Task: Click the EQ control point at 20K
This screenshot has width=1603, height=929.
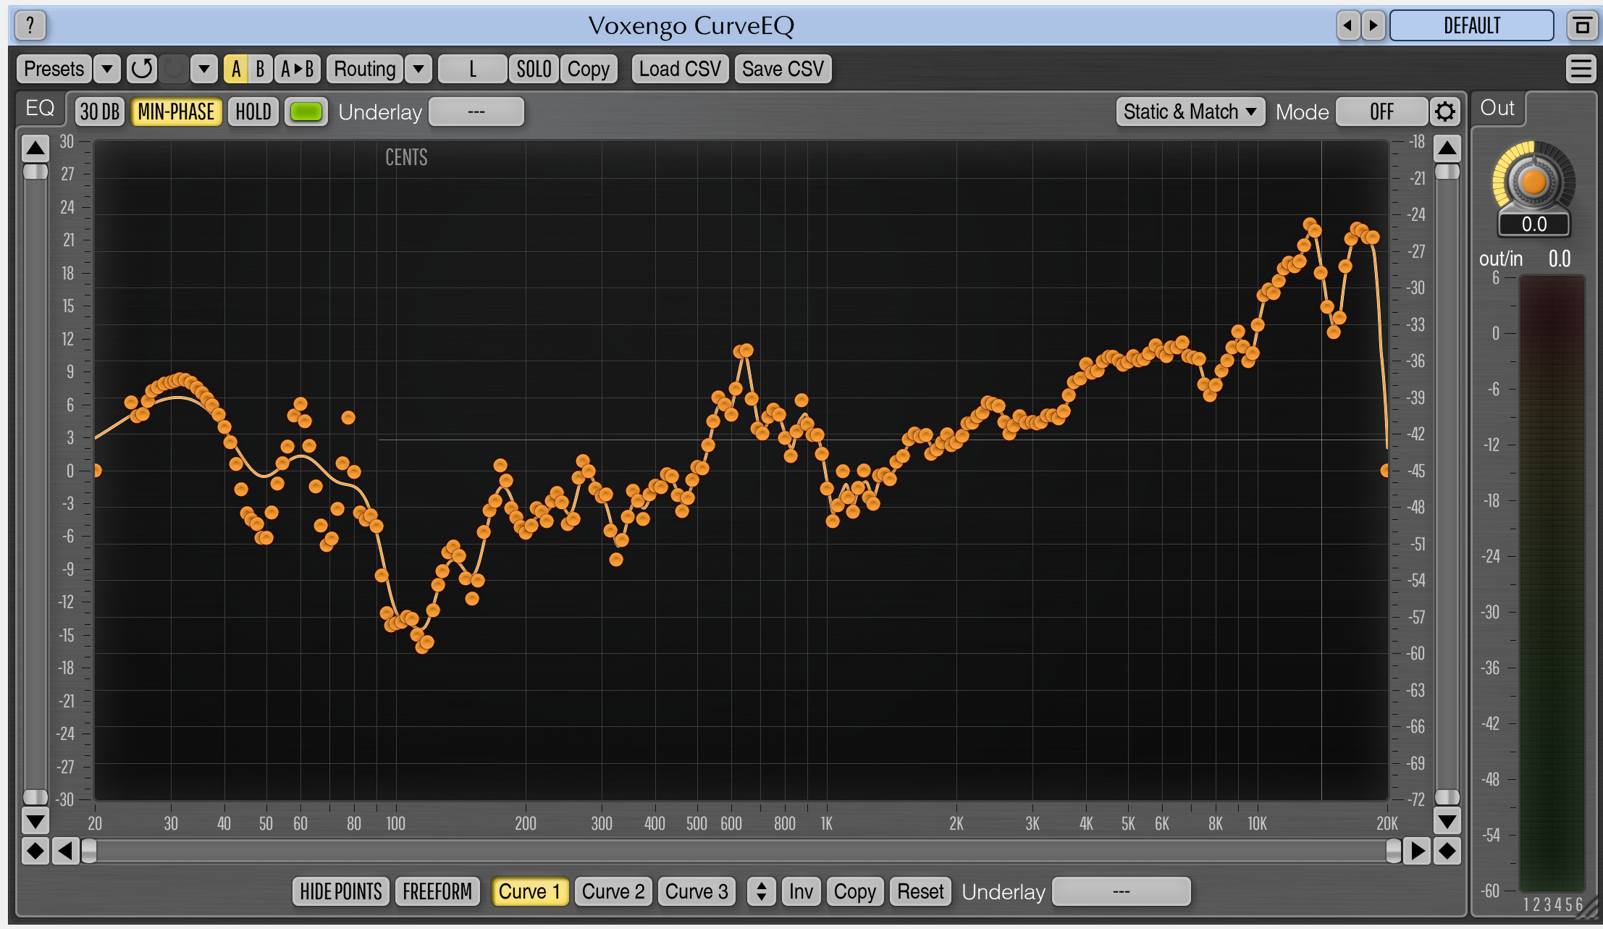Action: pyautogui.click(x=1385, y=470)
